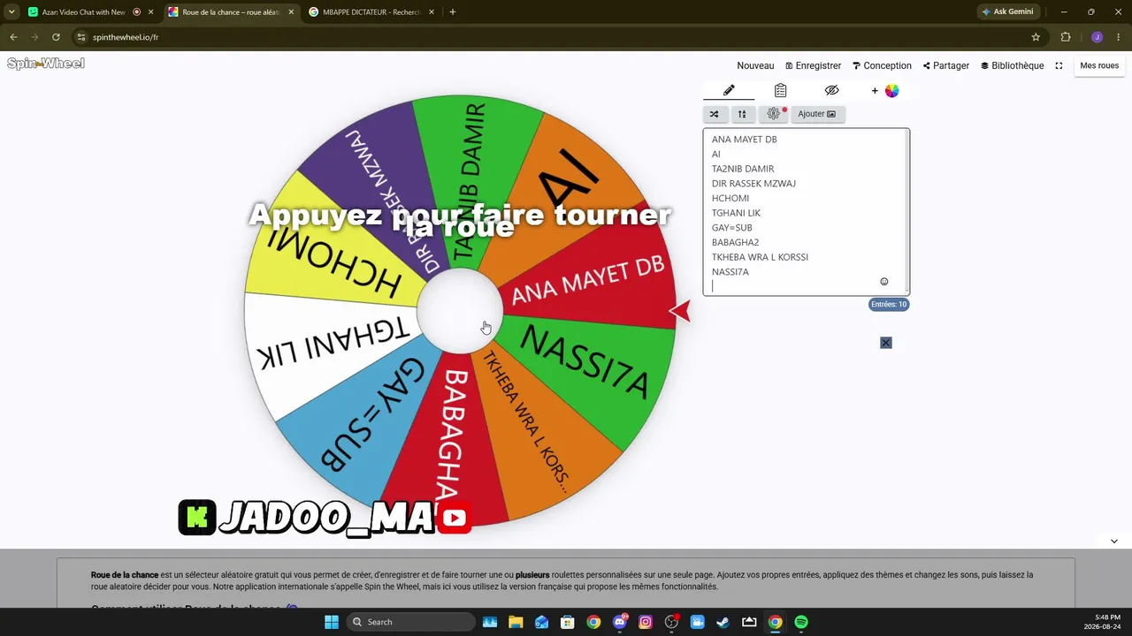
Task: Click the address bar URL field
Action: 548,37
